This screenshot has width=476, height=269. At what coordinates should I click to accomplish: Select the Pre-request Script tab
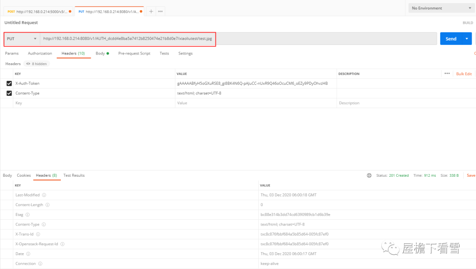(x=134, y=54)
